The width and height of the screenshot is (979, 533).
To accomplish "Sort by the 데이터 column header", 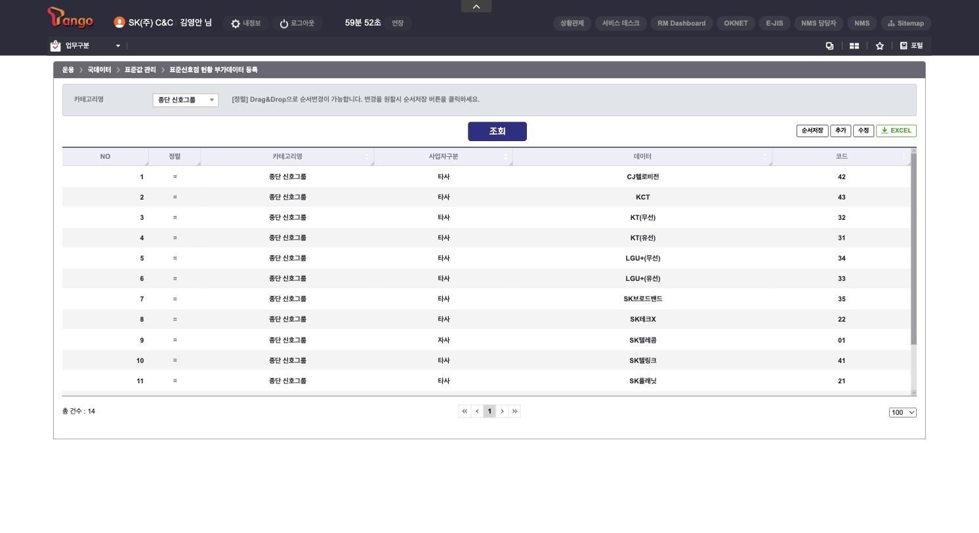I will [642, 156].
